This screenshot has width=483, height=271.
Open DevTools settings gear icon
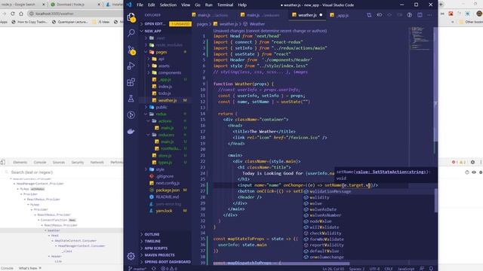[472, 162]
